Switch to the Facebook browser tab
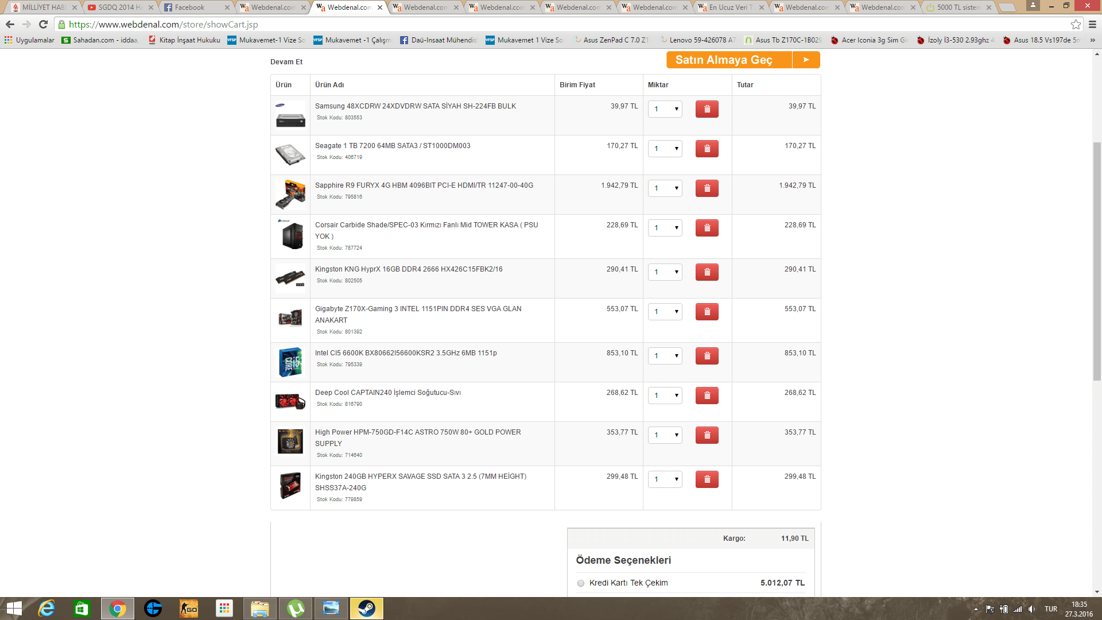Screen dimensions: 1102x620 tap(189, 7)
